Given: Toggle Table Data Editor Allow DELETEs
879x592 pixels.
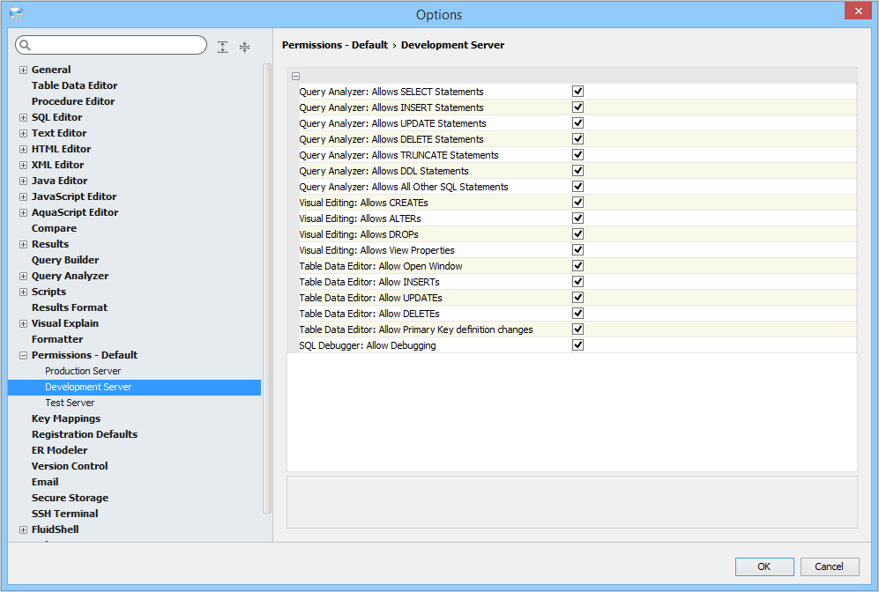Looking at the screenshot, I should coord(577,313).
